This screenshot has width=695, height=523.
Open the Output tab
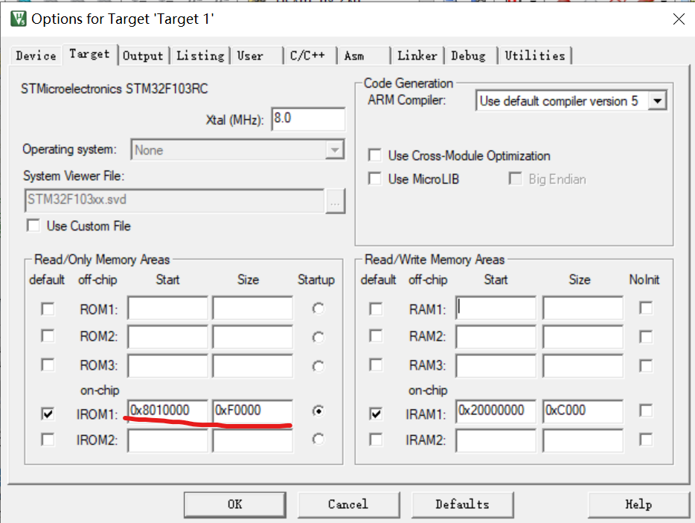pyautogui.click(x=143, y=56)
